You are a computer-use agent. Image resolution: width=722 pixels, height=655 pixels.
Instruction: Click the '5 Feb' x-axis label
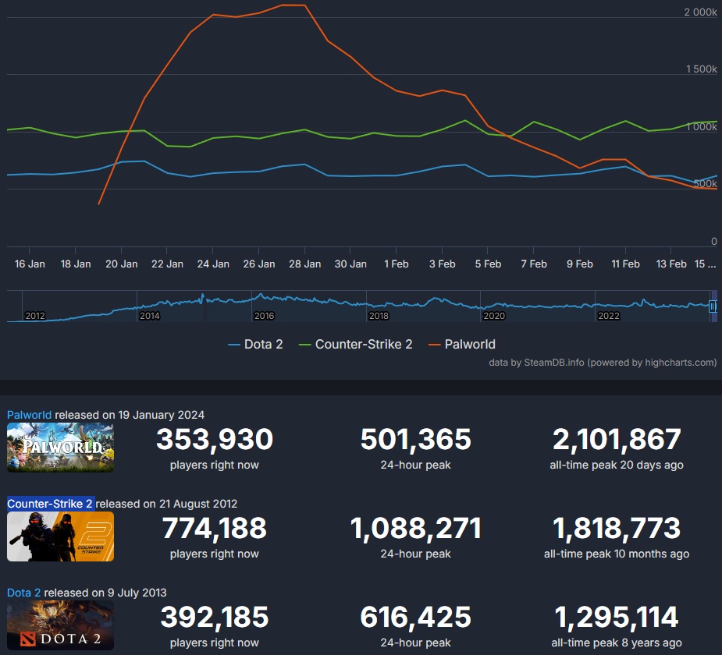click(x=488, y=264)
